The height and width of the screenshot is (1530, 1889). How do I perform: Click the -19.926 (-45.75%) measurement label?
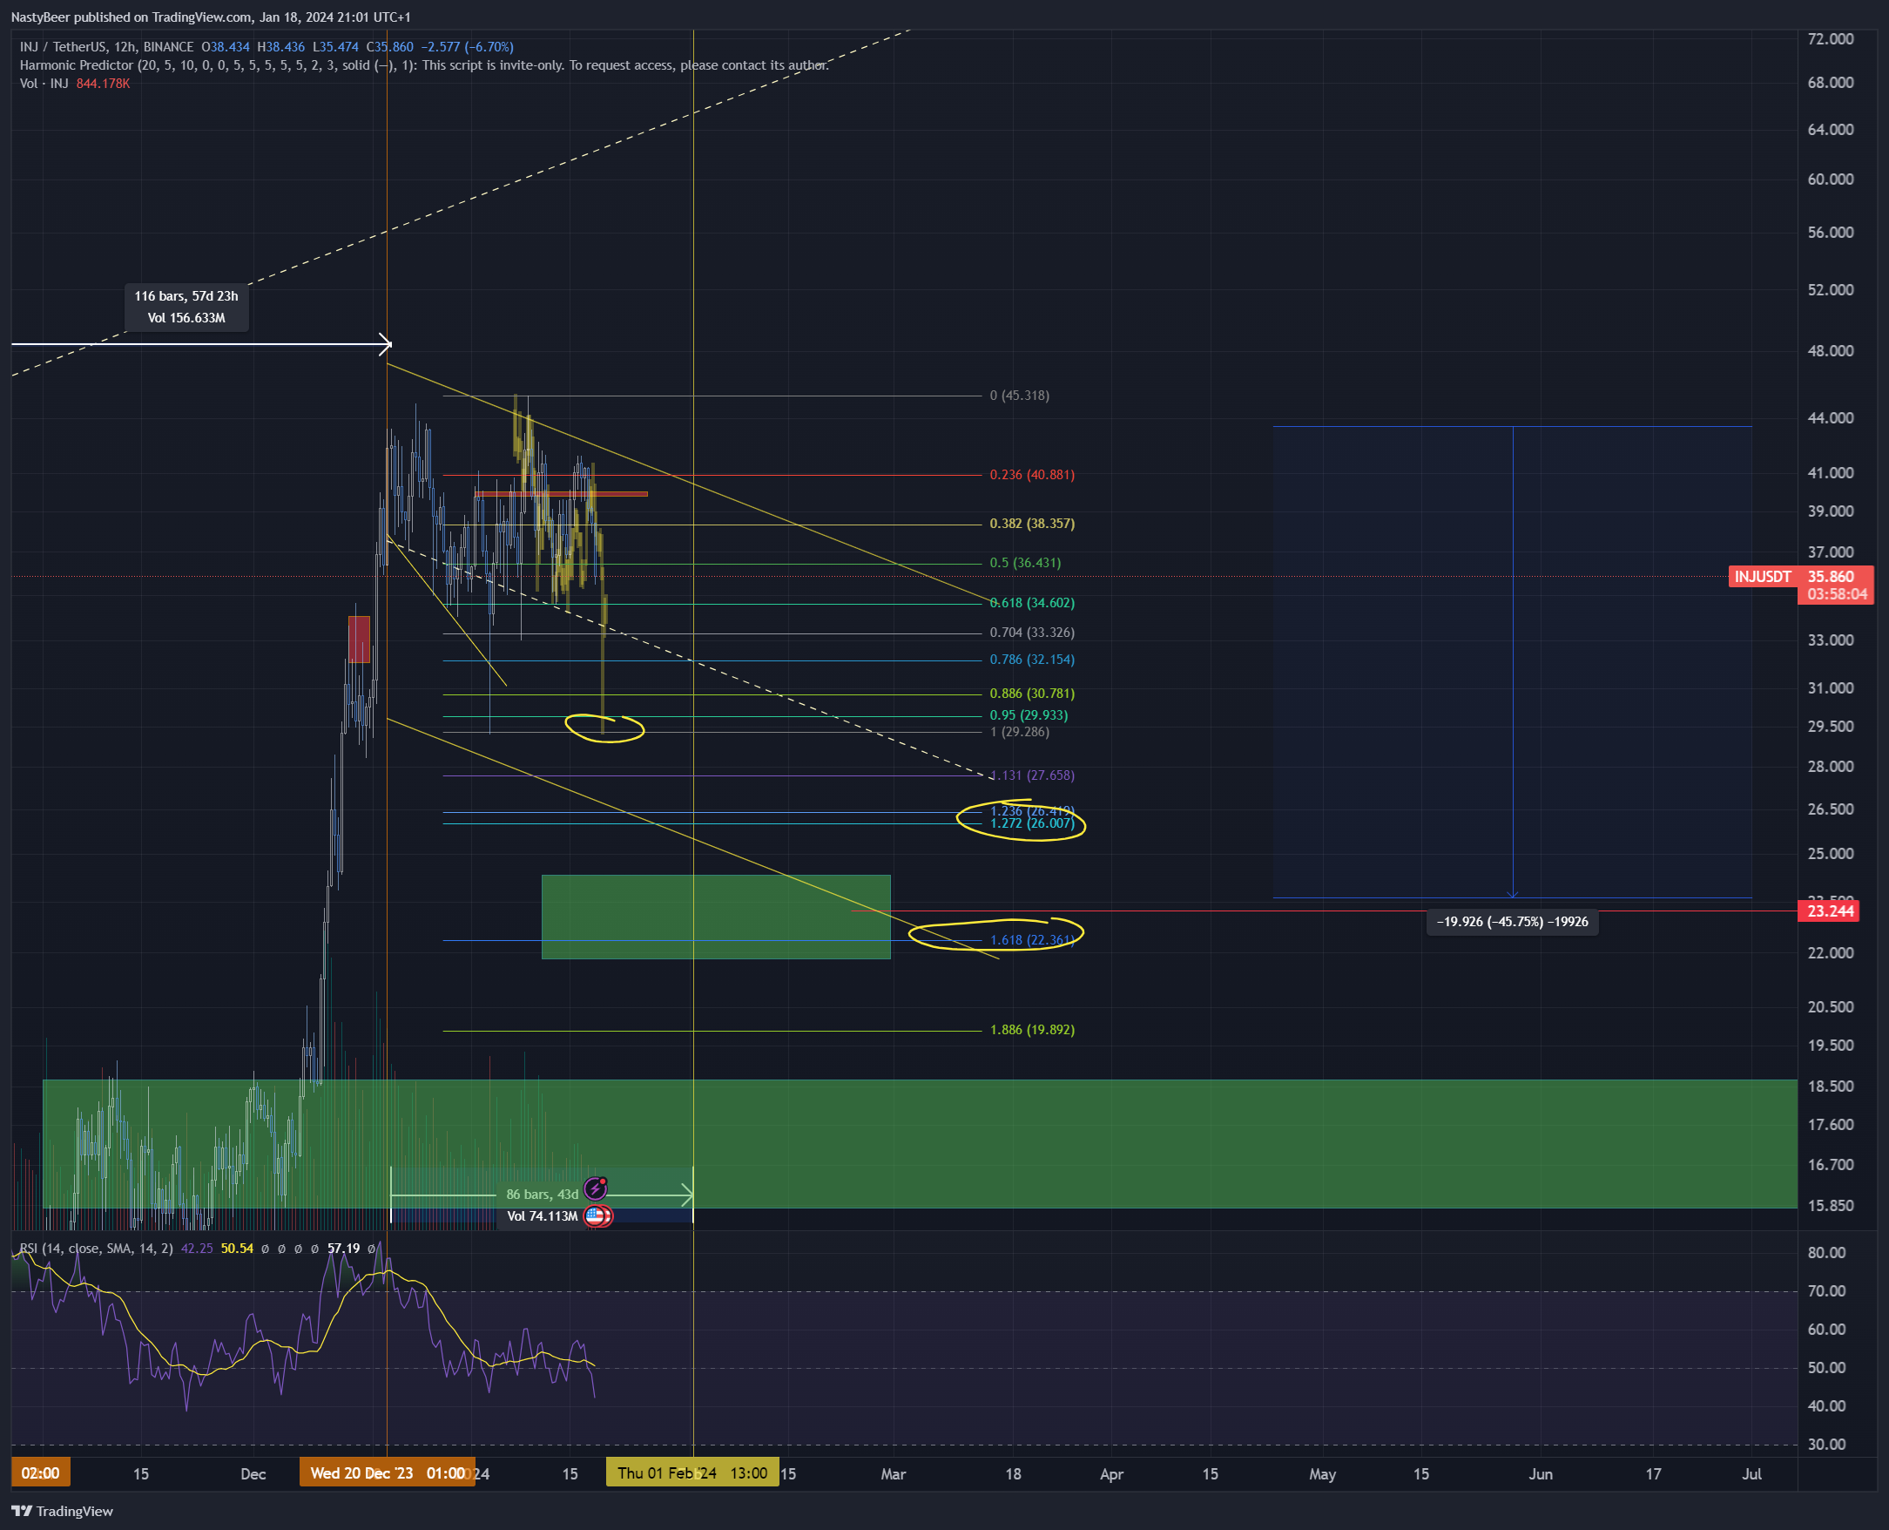[x=1512, y=922]
